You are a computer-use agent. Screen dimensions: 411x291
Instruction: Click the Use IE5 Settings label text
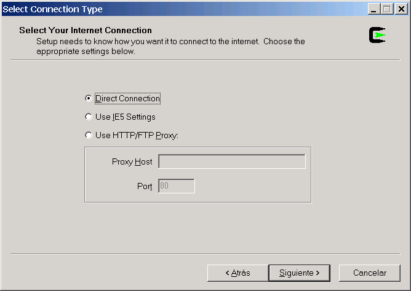click(126, 117)
